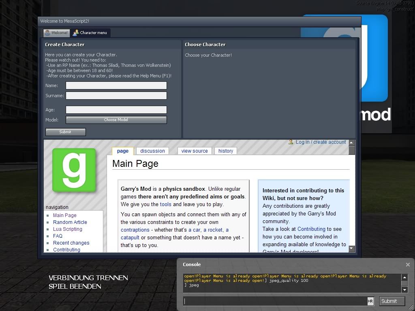Viewport: 415px width, 311px height.
Task: Click the Create Character heading
Action: tap(65, 45)
